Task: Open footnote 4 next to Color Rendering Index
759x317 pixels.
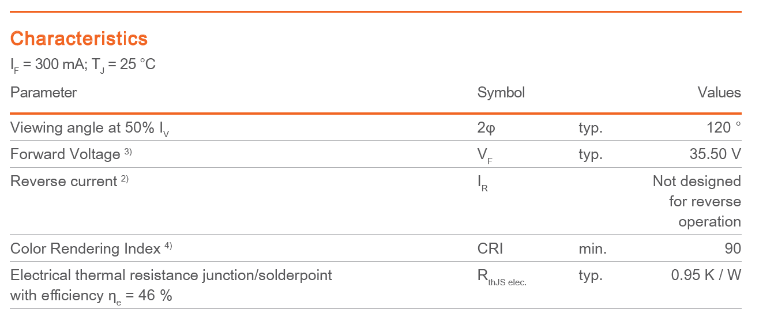Action: coord(168,247)
